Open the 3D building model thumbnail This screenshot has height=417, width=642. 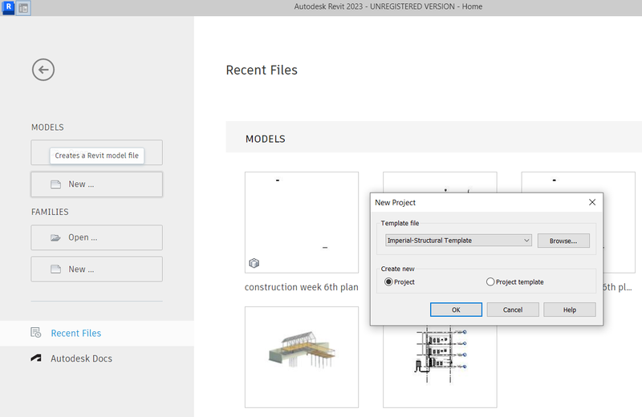pyautogui.click(x=302, y=357)
